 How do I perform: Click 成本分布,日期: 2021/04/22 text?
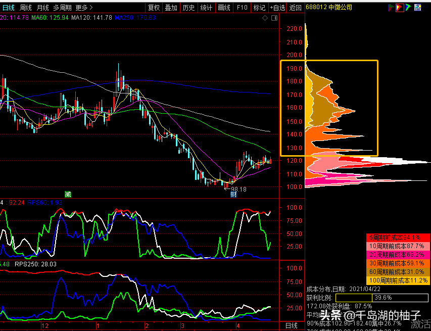click(345, 289)
